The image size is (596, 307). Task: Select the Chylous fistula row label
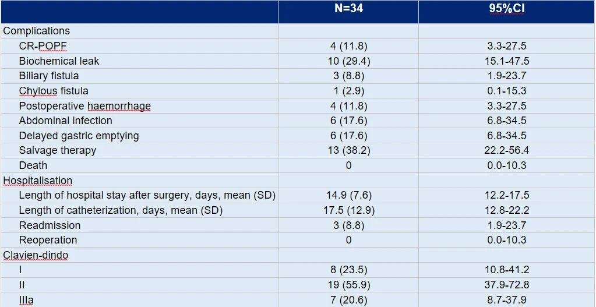54,91
